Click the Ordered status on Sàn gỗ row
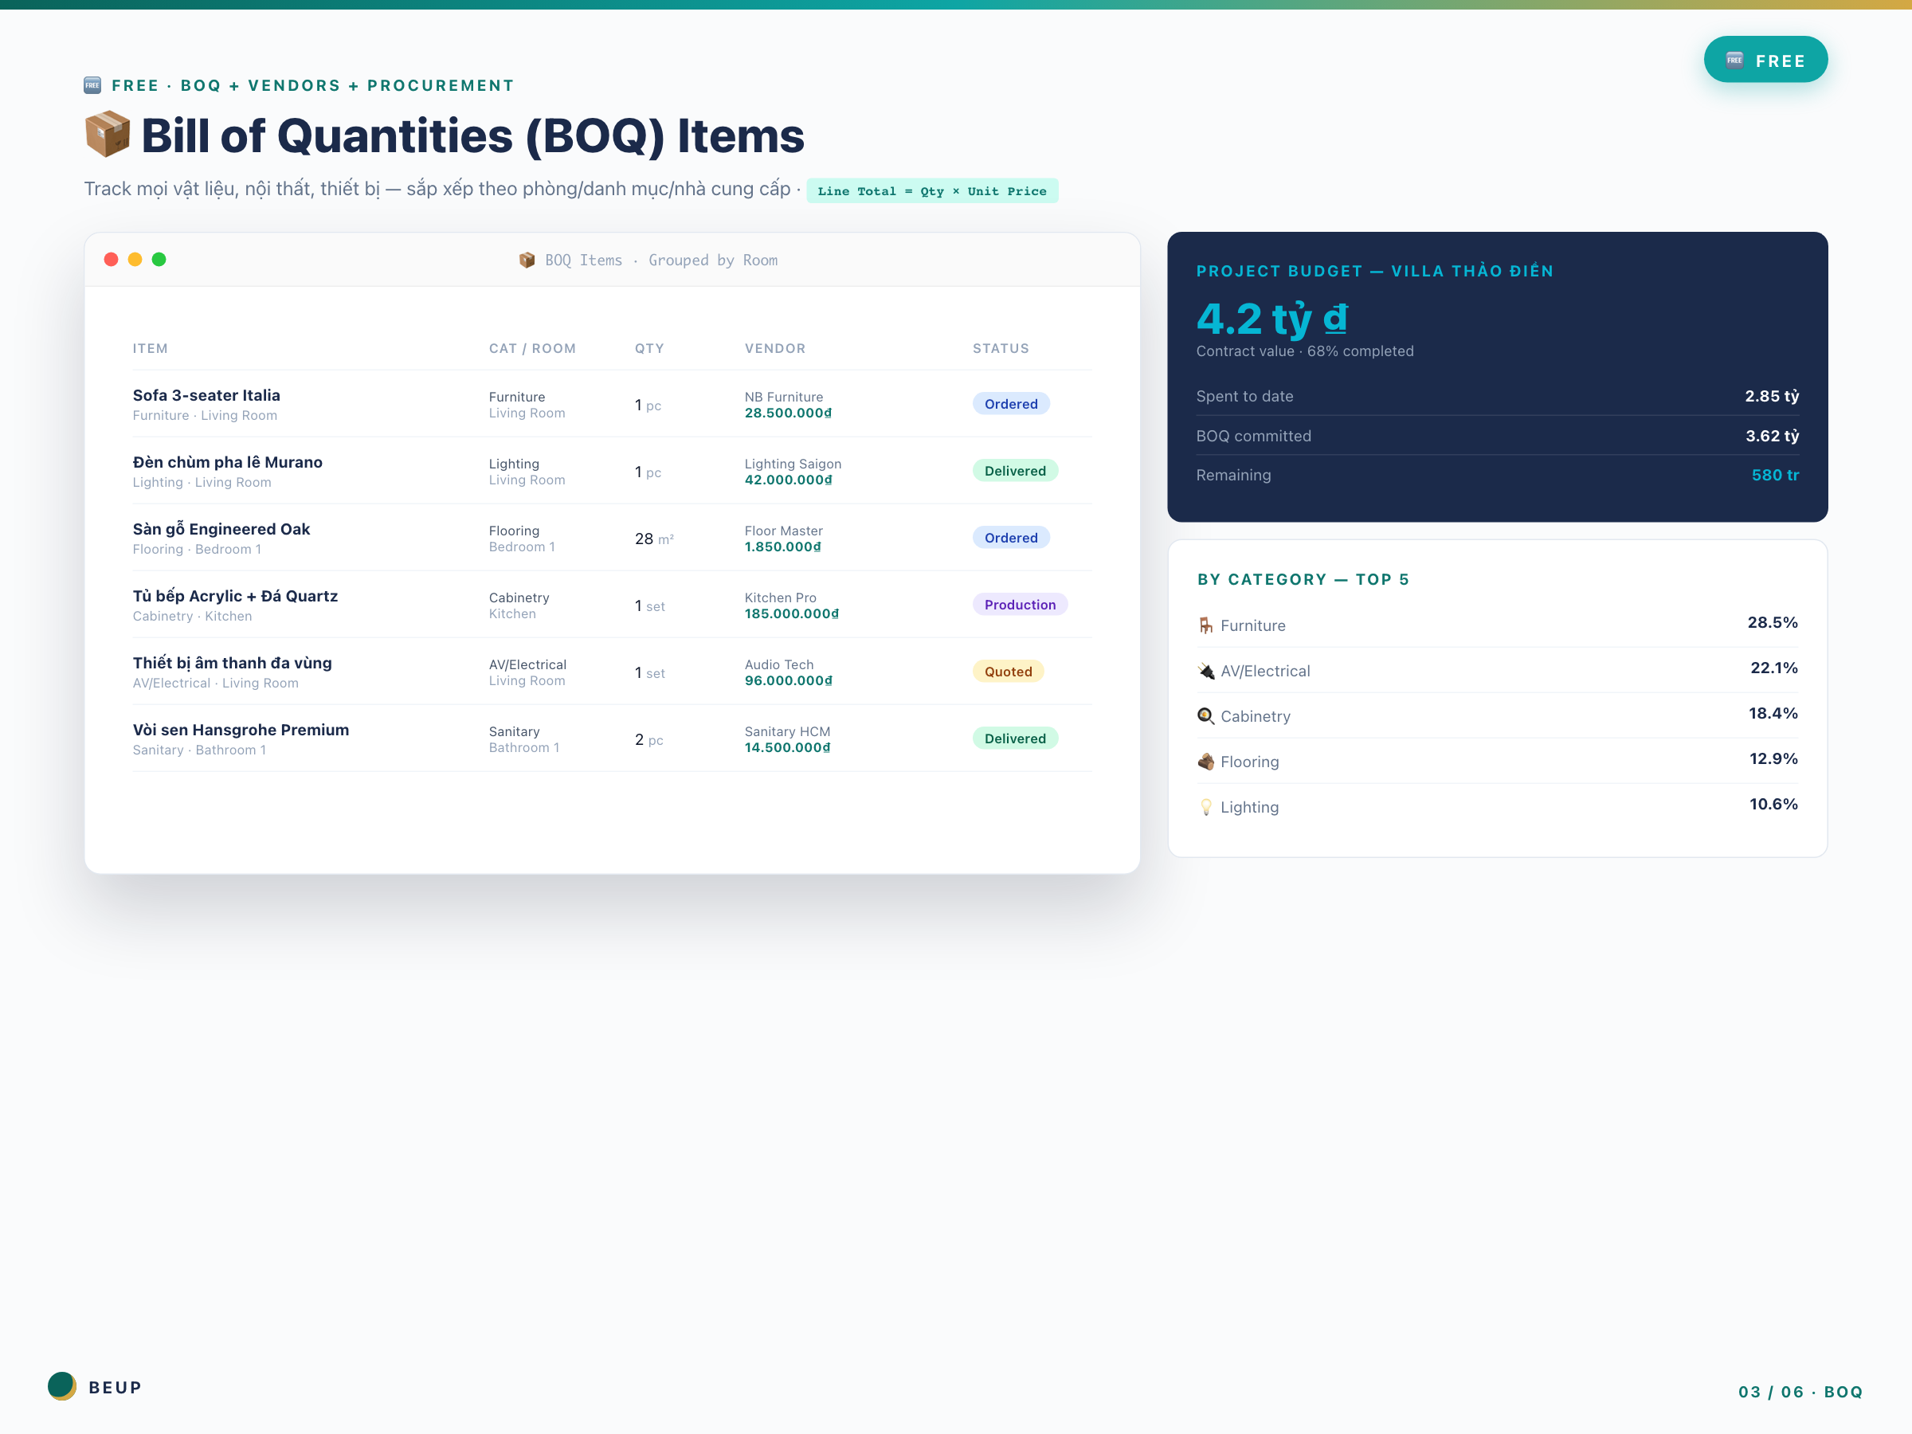 tap(1010, 538)
